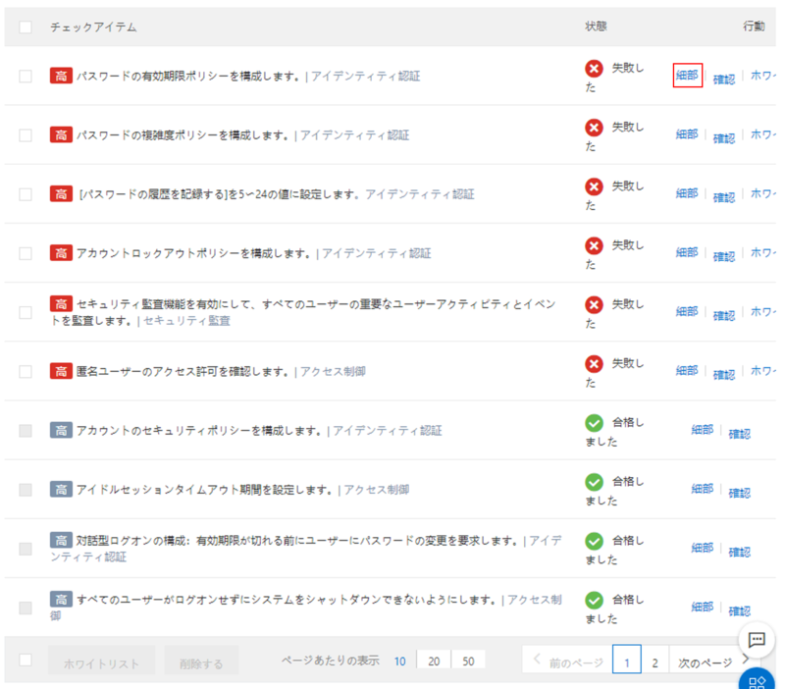Check the password history row checkbox

(x=26, y=194)
